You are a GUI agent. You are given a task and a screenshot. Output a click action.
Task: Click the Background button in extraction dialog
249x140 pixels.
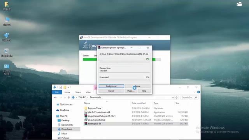111,86
